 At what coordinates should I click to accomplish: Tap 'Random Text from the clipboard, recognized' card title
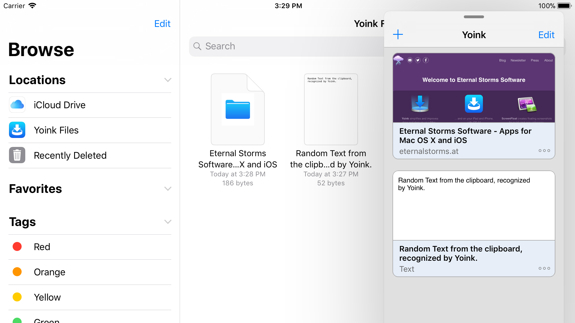point(461,253)
